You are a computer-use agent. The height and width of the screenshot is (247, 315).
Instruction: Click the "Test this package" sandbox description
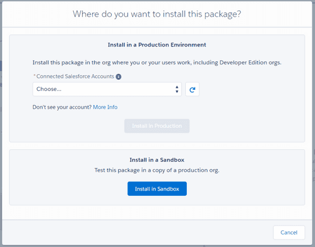pyautogui.click(x=157, y=170)
